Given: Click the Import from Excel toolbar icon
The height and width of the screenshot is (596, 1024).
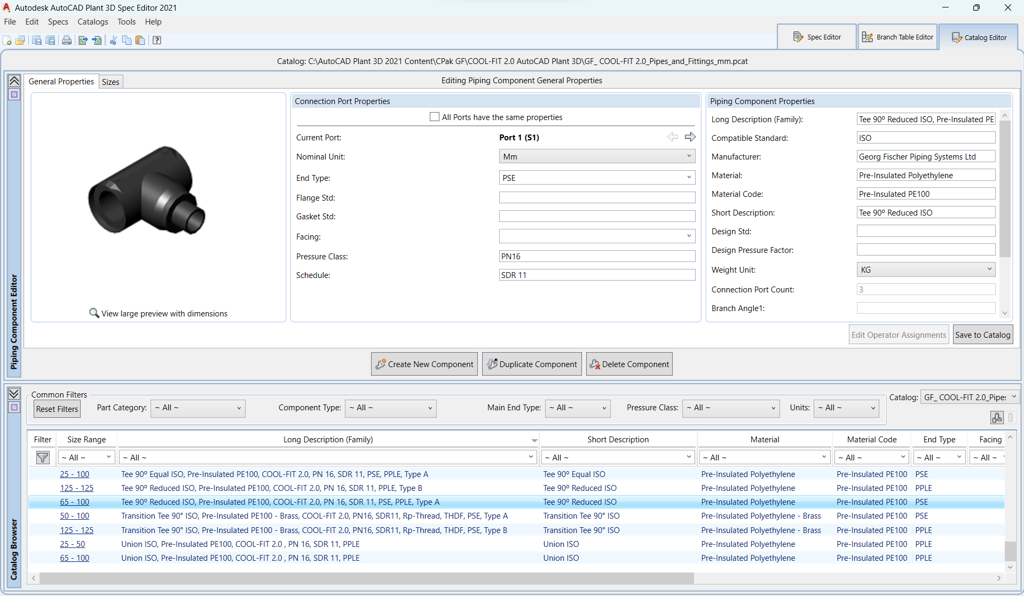Looking at the screenshot, I should click(x=97, y=41).
